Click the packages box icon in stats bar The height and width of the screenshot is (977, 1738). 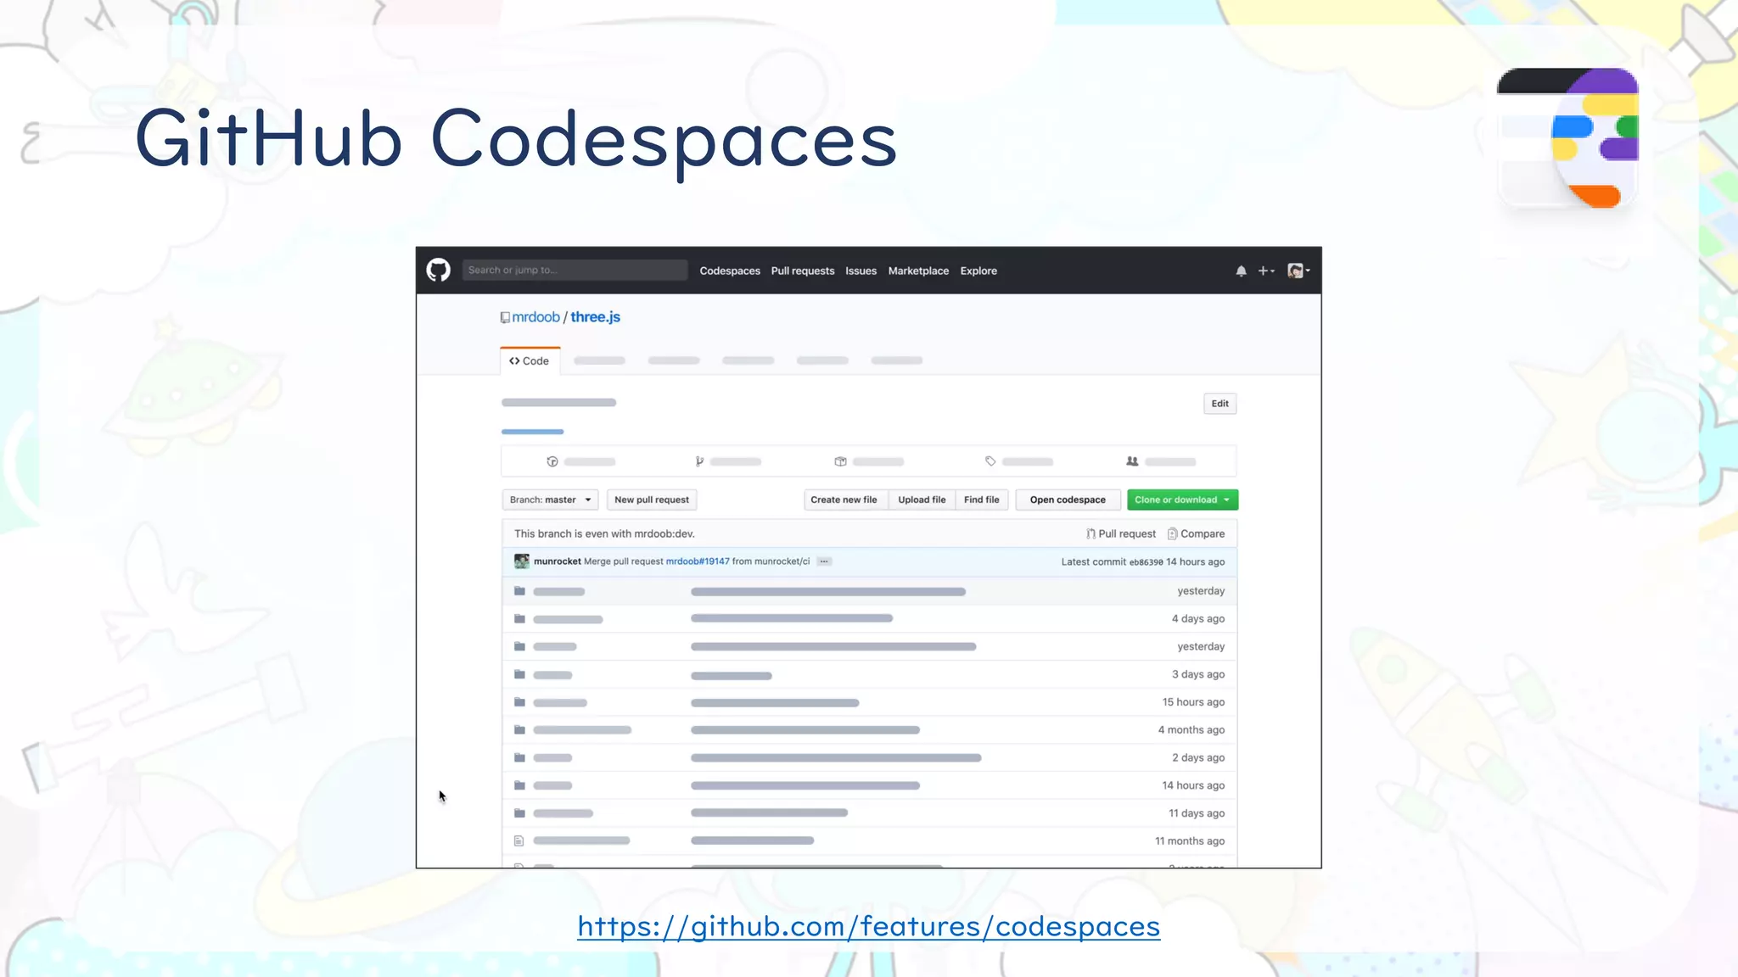point(840,461)
